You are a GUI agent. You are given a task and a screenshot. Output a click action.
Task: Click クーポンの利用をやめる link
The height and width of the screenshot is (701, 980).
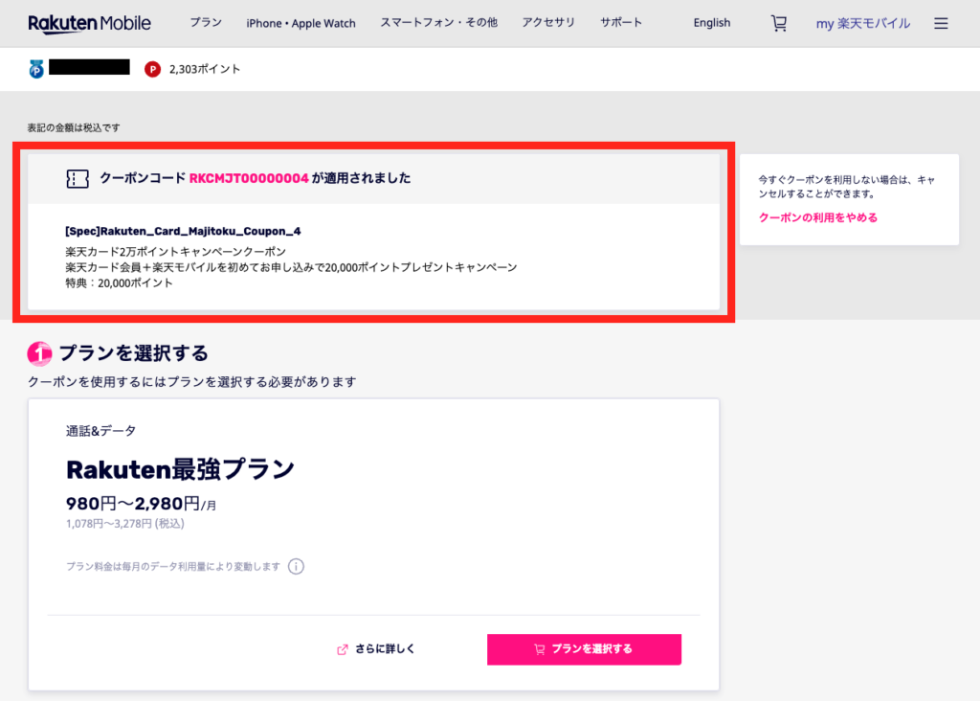817,217
